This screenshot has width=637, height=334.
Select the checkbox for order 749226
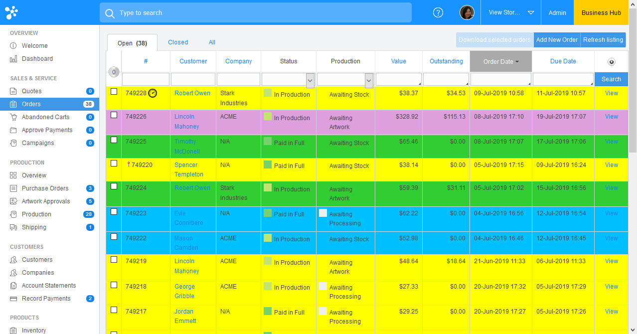pos(114,115)
